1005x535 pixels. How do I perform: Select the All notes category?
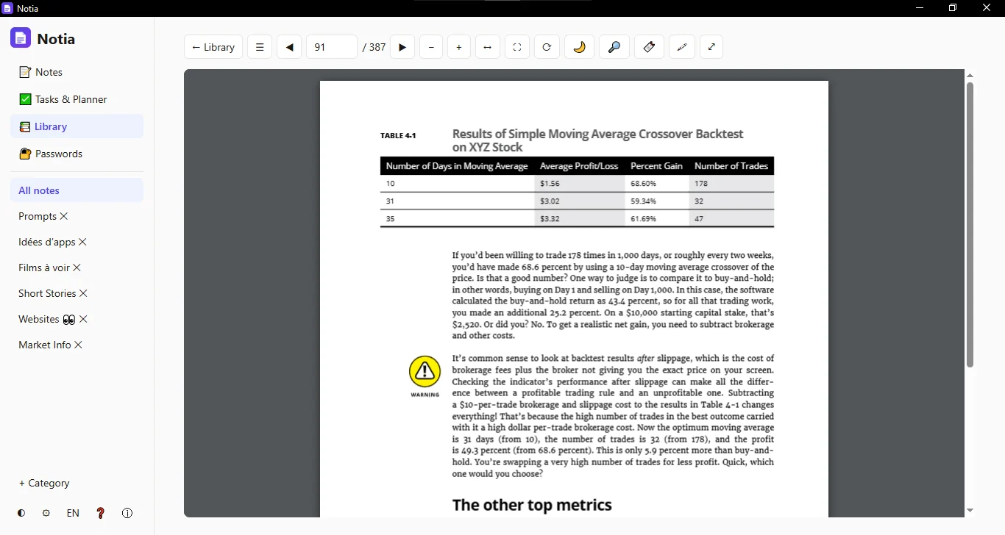[77, 190]
